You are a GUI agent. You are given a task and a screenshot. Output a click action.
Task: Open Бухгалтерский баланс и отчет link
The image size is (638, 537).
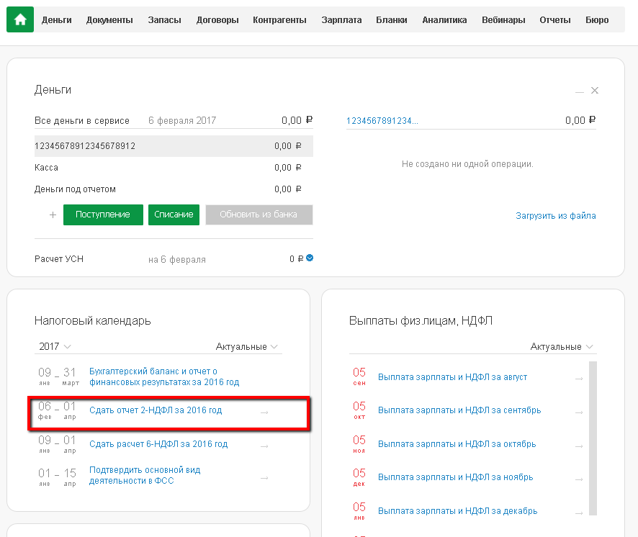[164, 376]
